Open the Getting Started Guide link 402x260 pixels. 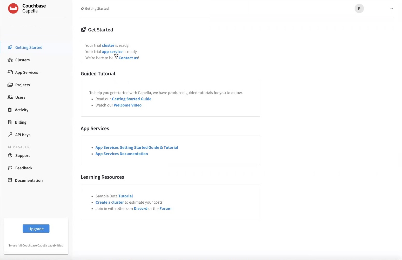[131, 99]
